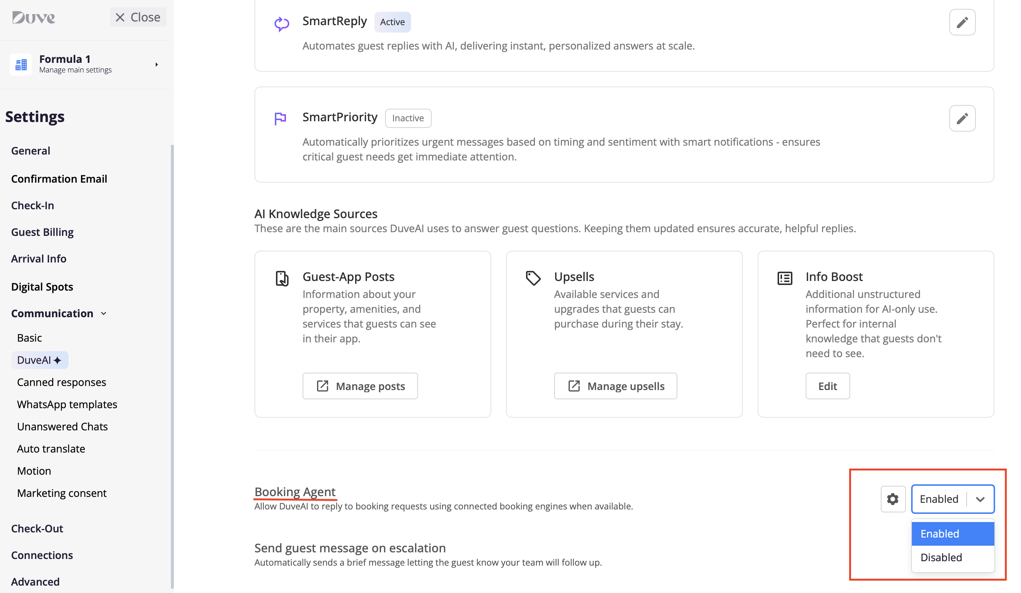Viewport: 1021px width, 593px height.
Task: Click the Formula 1 building icon
Action: click(21, 64)
